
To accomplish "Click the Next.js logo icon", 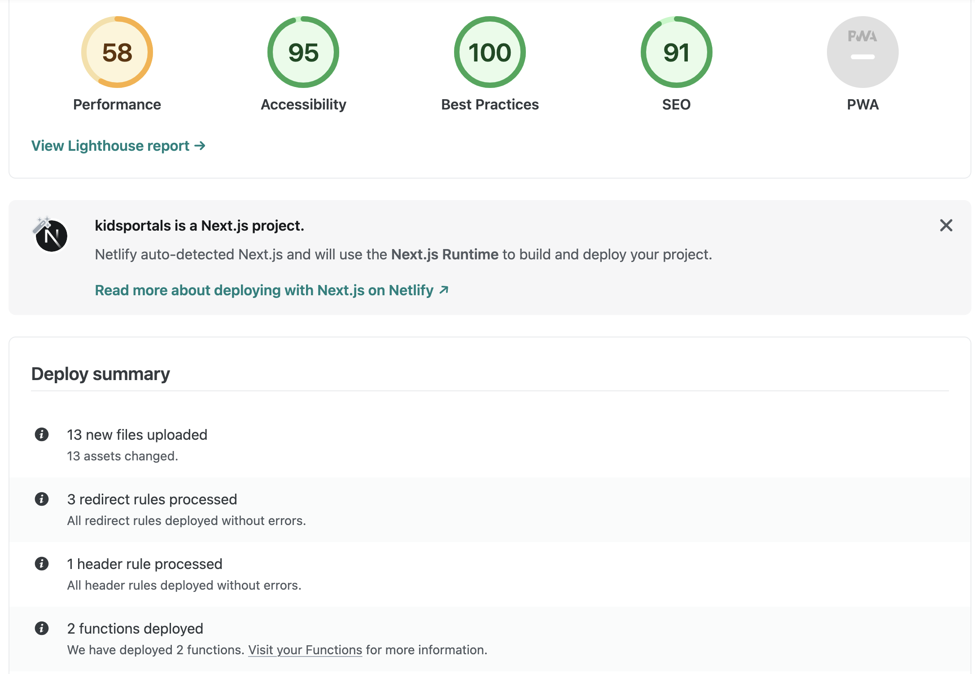I will tap(51, 236).
